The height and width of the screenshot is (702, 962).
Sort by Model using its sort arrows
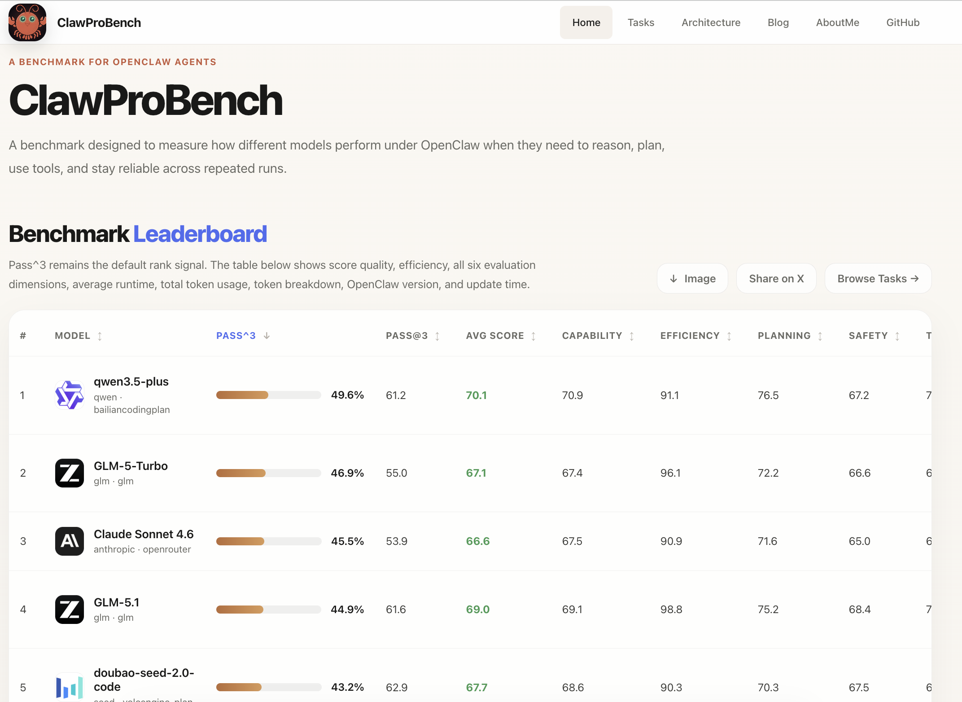click(100, 336)
